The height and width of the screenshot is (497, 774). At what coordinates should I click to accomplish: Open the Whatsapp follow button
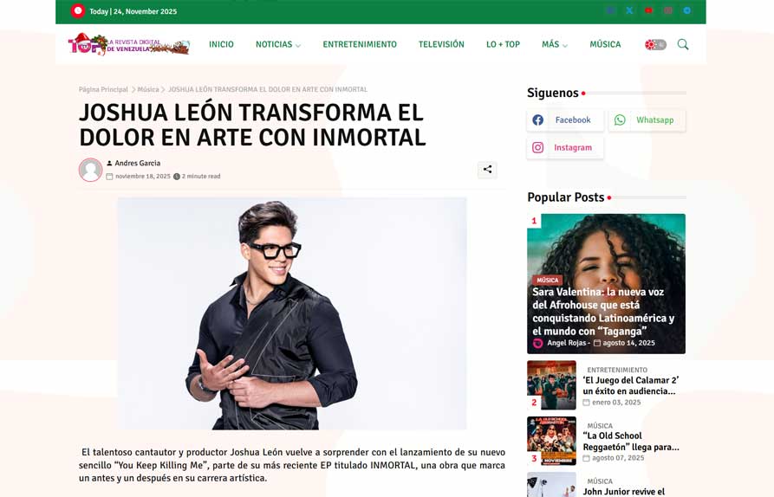point(647,119)
